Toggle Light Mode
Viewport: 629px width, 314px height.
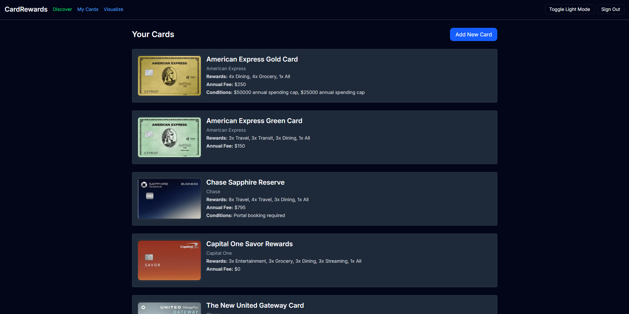pyautogui.click(x=569, y=9)
